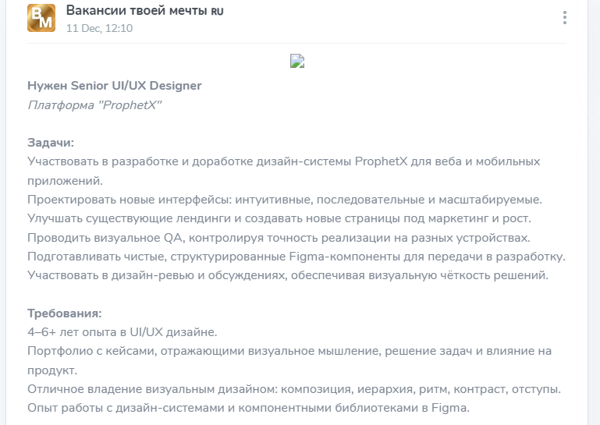Click the line starting "Портфолио с кейсами"

tap(284, 351)
